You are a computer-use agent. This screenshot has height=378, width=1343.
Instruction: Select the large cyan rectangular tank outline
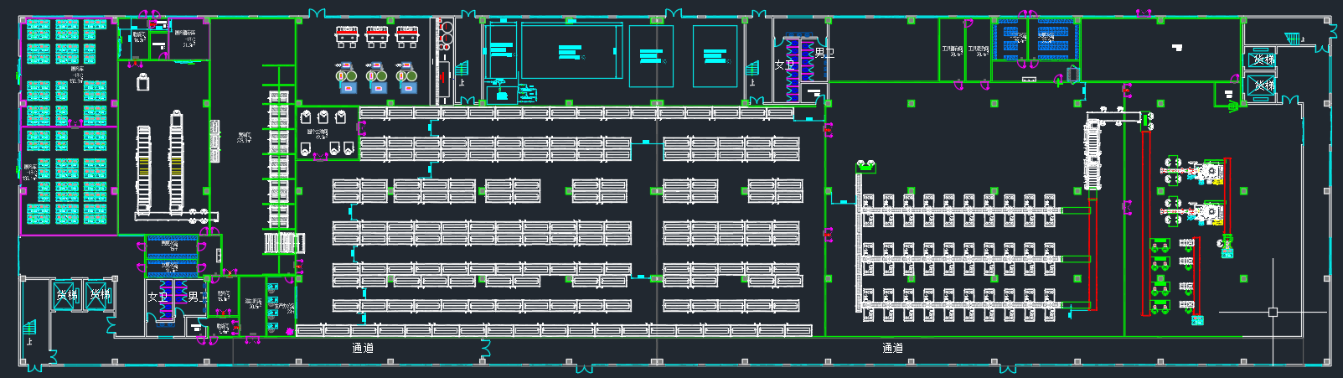[571, 52]
